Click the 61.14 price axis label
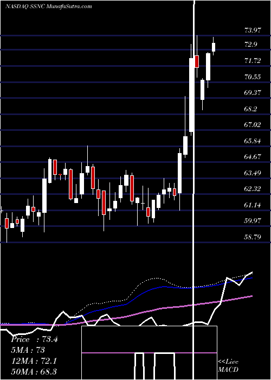 tap(253, 205)
